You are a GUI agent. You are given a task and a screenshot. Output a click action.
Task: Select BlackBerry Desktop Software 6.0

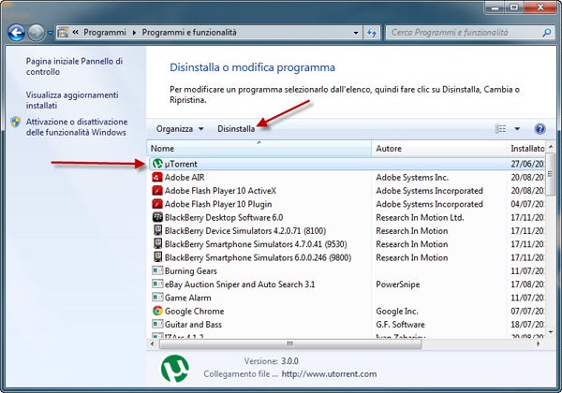224,218
